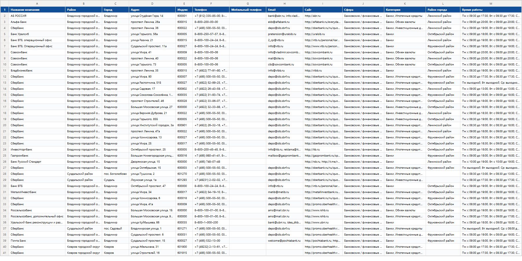522x261 pixels.
Task: Select the 'Уральский банк реконструкции' company cell
Action: pos(37,223)
